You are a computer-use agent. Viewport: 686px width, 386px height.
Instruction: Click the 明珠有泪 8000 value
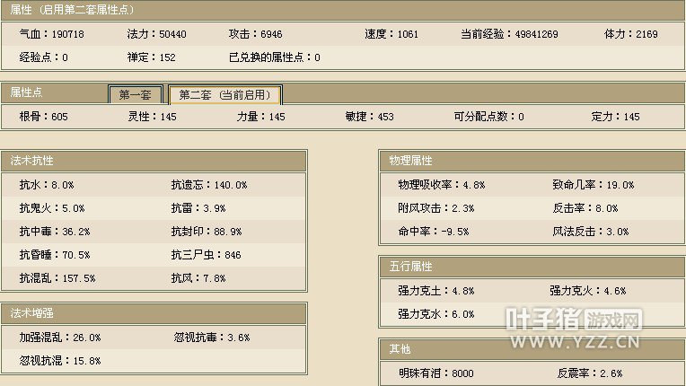click(x=435, y=373)
